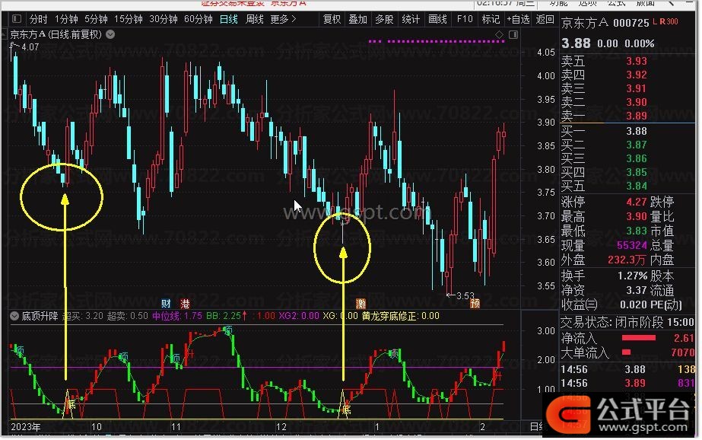The height and width of the screenshot is (440, 702).
Task: Click the 买一 price 3.88
Action: 636,131
